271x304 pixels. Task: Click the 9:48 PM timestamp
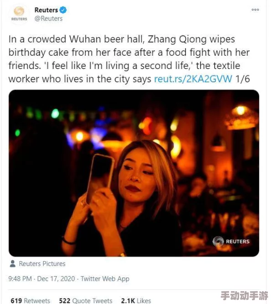coord(20,278)
